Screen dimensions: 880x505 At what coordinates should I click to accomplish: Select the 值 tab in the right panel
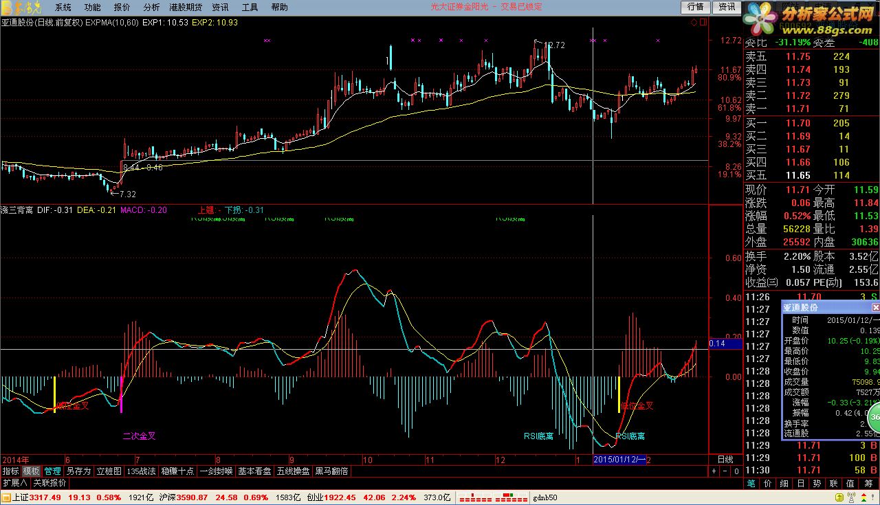(x=852, y=484)
